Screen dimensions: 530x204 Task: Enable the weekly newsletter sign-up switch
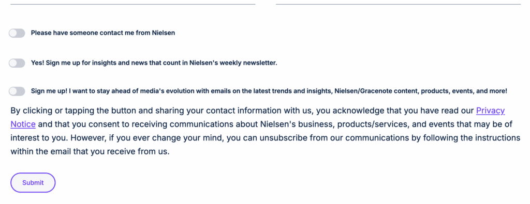pos(17,63)
